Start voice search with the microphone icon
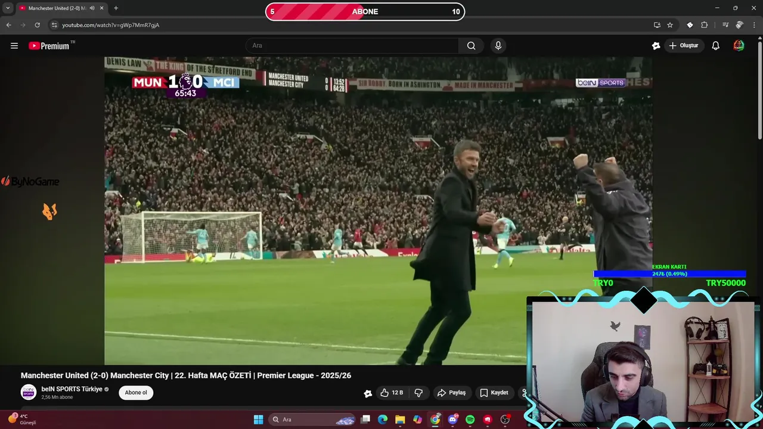Viewport: 763px width, 429px height. pos(498,45)
